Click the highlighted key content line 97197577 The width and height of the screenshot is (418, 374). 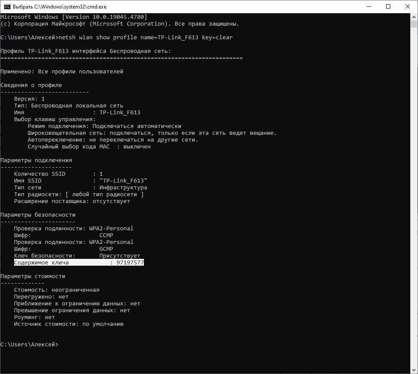tap(79, 263)
